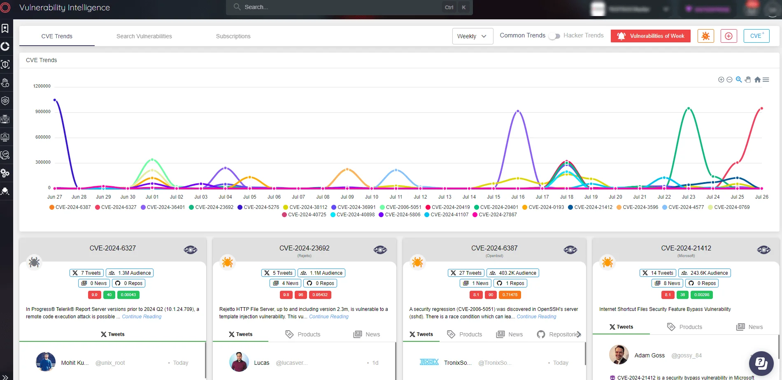Open the Weekly period dropdown
Viewport: 782px width, 380px height.
[x=472, y=36]
